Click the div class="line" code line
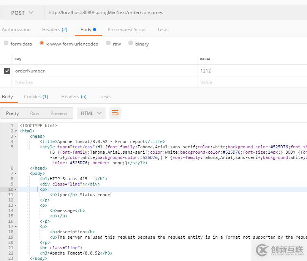Viewport: 307px width, 261px height. click(70, 184)
